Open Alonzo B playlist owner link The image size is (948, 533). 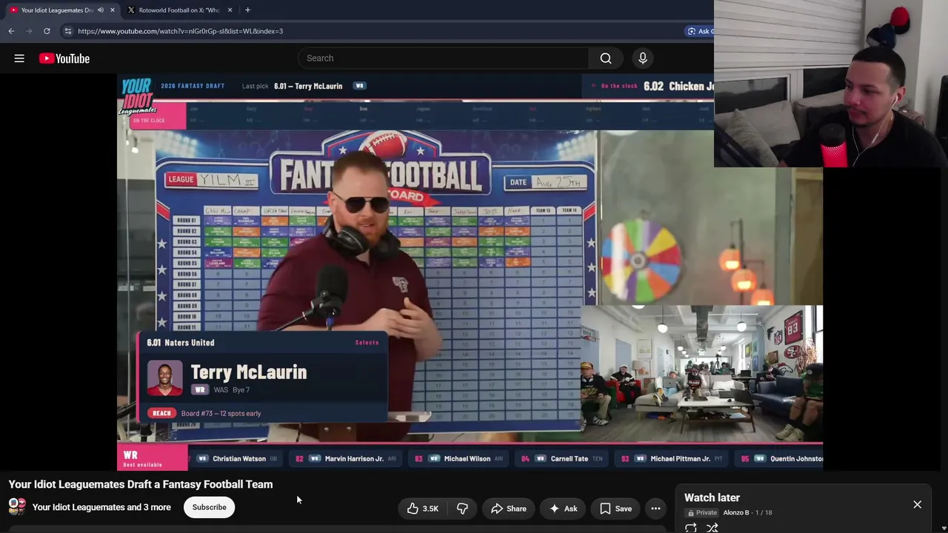point(736,512)
